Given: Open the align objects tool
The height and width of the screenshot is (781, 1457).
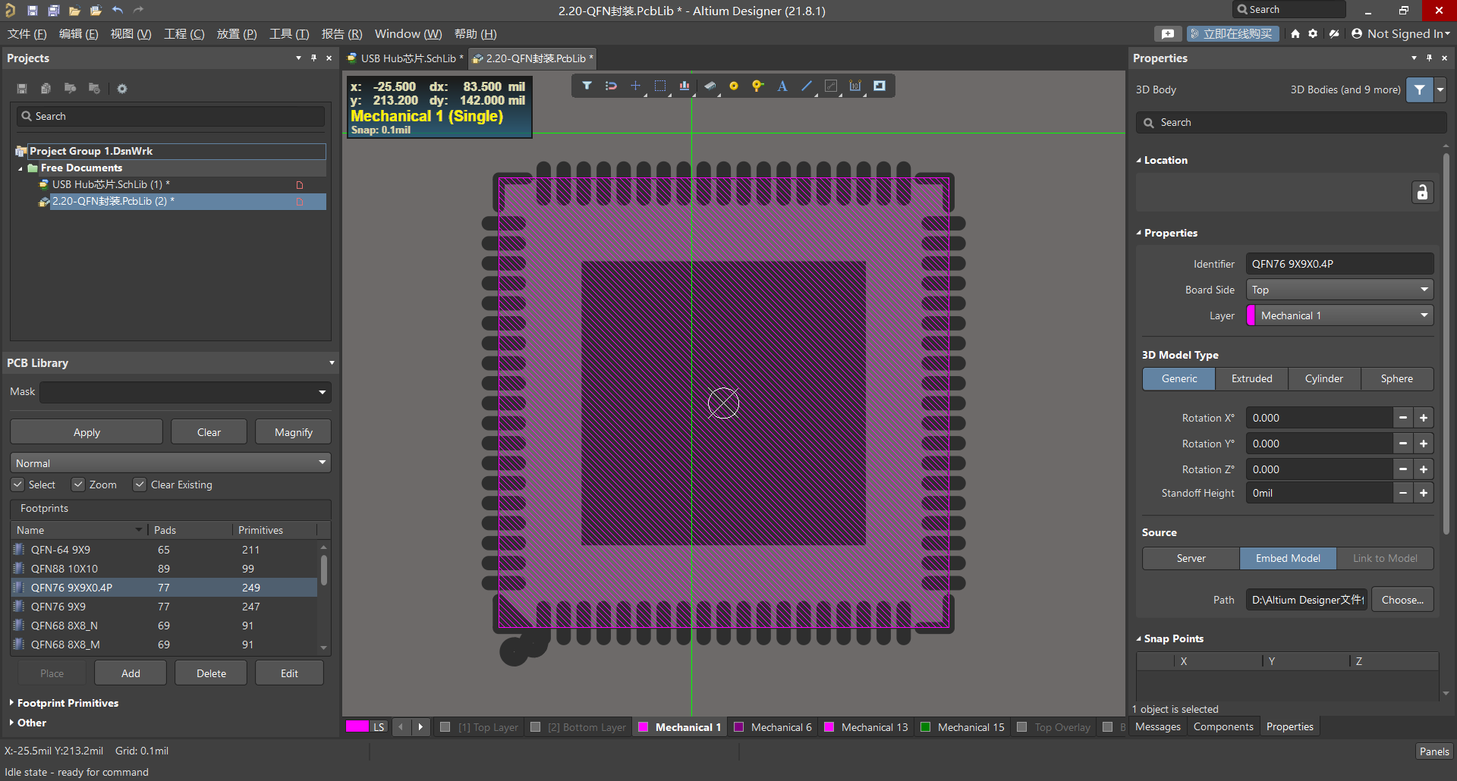Looking at the screenshot, I should coord(684,86).
